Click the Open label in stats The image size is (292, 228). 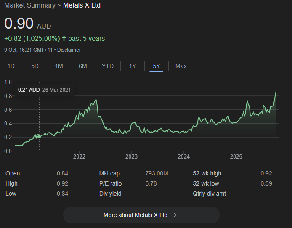click(x=13, y=173)
